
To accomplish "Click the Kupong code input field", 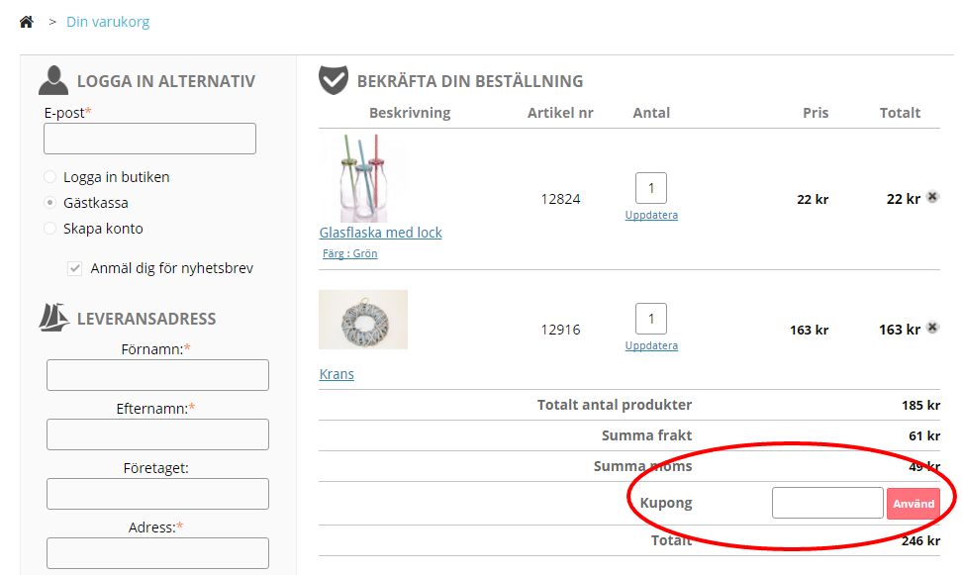I will 826,503.
